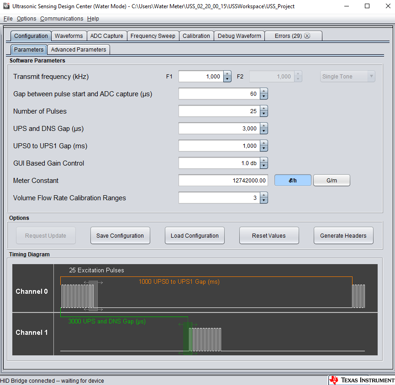Click the Reset Values button
Viewport: 395px width, 385px height.
[269, 235]
